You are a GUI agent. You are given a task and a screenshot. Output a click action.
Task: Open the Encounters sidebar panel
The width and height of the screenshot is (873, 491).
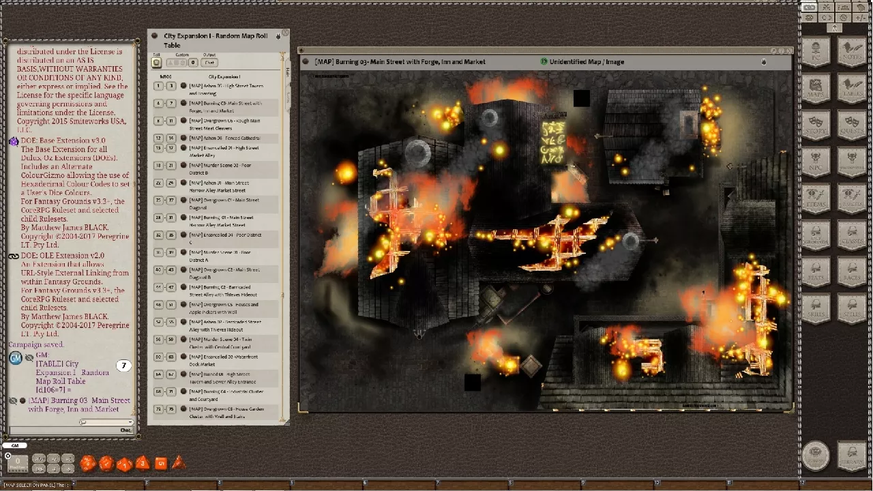(x=851, y=162)
